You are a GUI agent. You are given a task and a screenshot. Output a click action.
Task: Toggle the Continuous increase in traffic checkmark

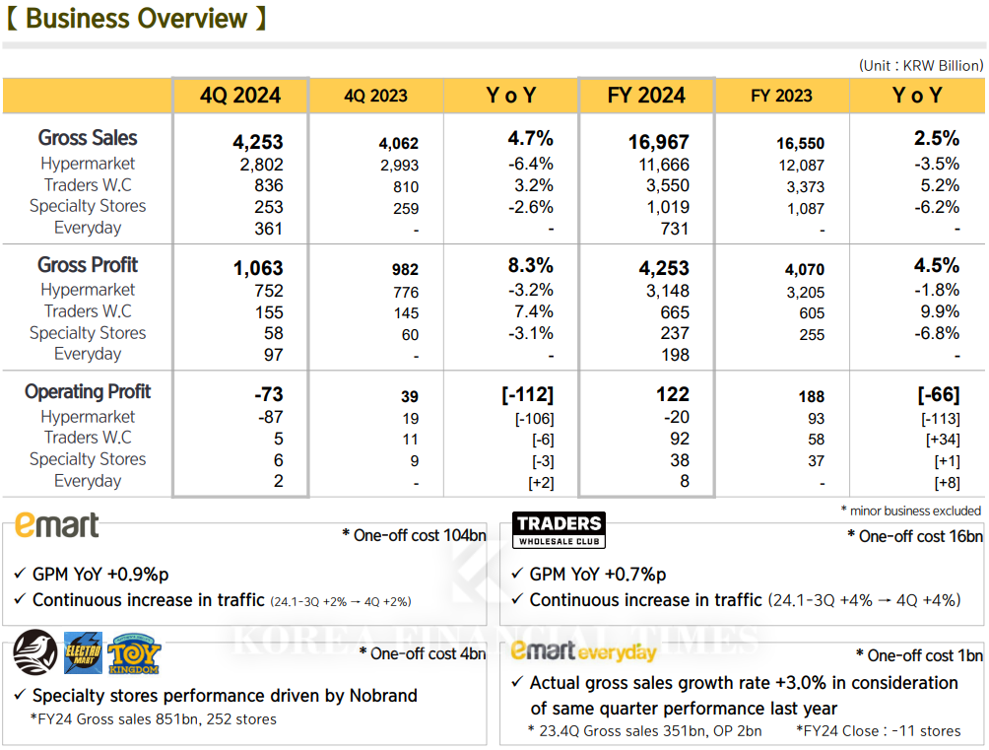[x=18, y=599]
